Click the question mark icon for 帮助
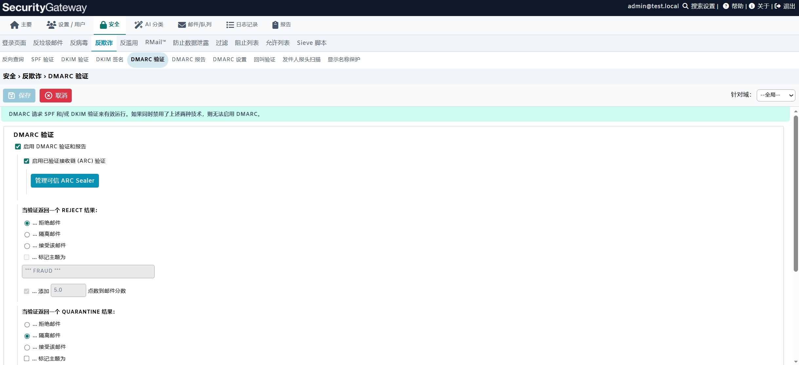This screenshot has height=365, width=799. pos(726,6)
